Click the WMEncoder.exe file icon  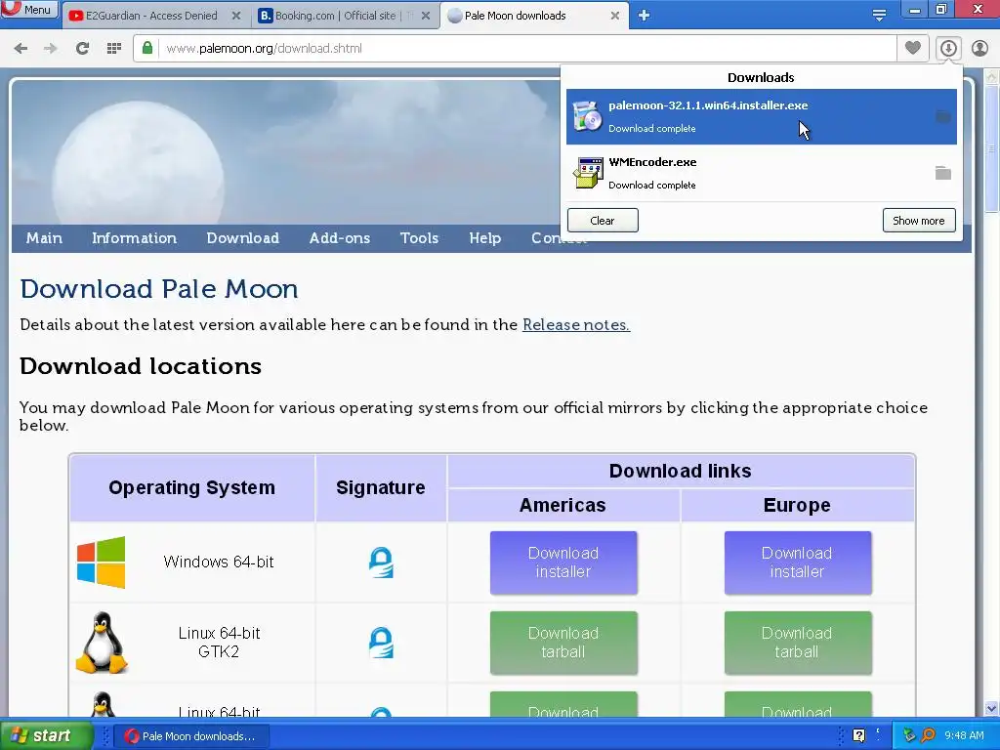pyautogui.click(x=587, y=173)
